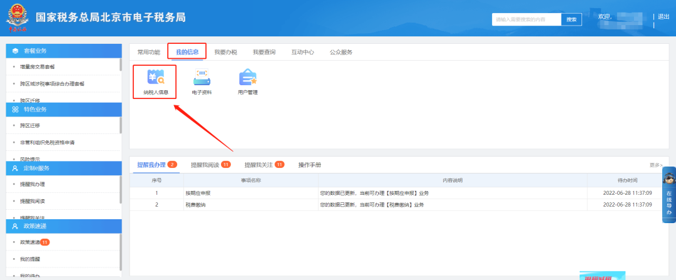Open the 纳税人信息 icon
The width and height of the screenshot is (676, 280).
155,78
